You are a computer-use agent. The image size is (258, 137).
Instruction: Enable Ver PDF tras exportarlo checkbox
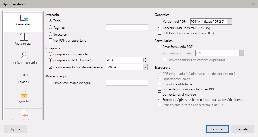[x=51, y=40]
